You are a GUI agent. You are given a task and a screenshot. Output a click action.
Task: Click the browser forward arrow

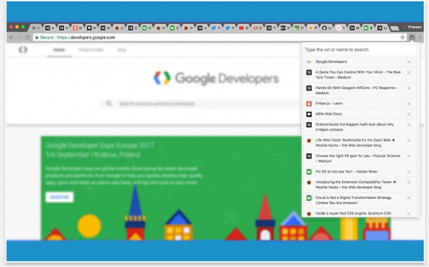coord(19,38)
